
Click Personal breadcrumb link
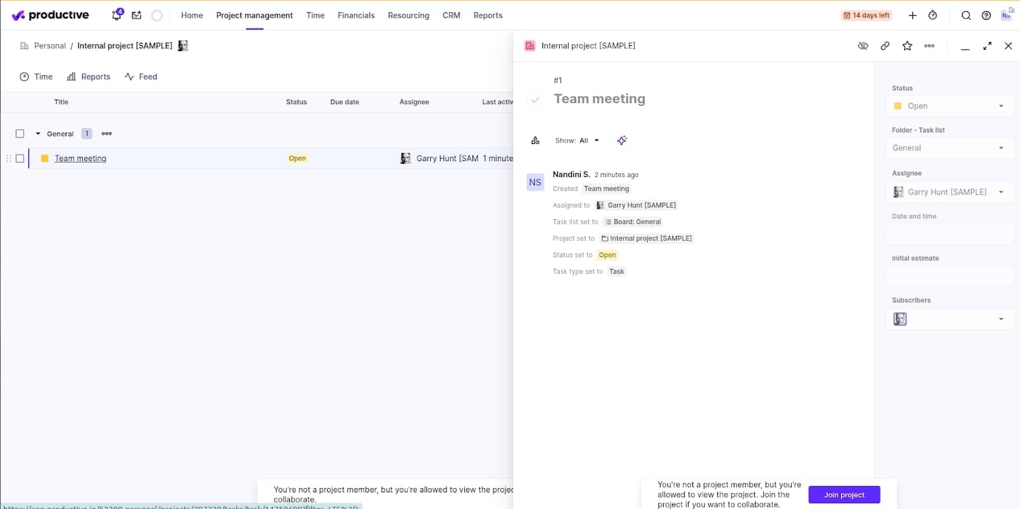point(50,46)
